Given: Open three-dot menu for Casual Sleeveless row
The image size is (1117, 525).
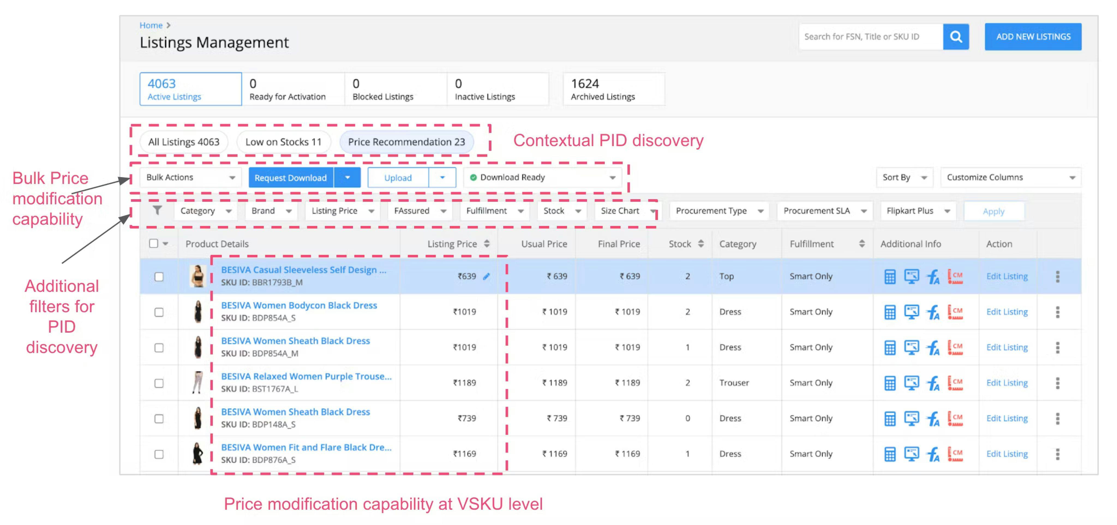Looking at the screenshot, I should 1058,276.
